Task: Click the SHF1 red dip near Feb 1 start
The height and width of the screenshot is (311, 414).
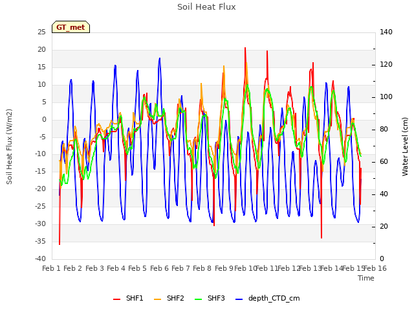Action: click(x=60, y=244)
